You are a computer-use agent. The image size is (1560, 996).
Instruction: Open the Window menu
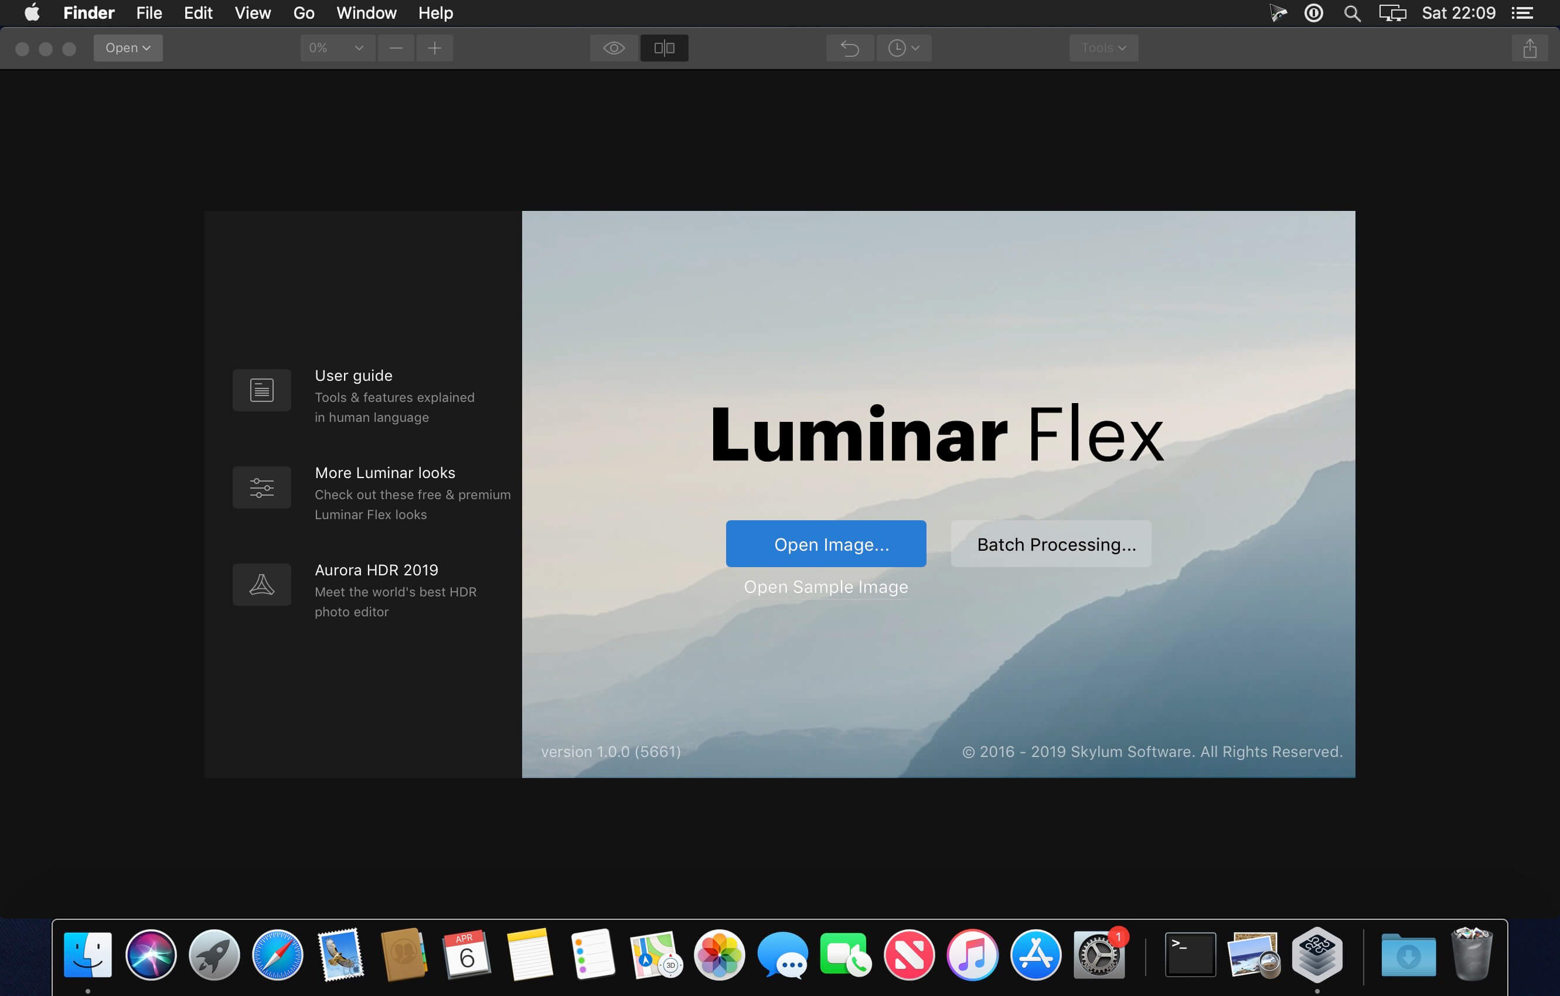tap(366, 13)
